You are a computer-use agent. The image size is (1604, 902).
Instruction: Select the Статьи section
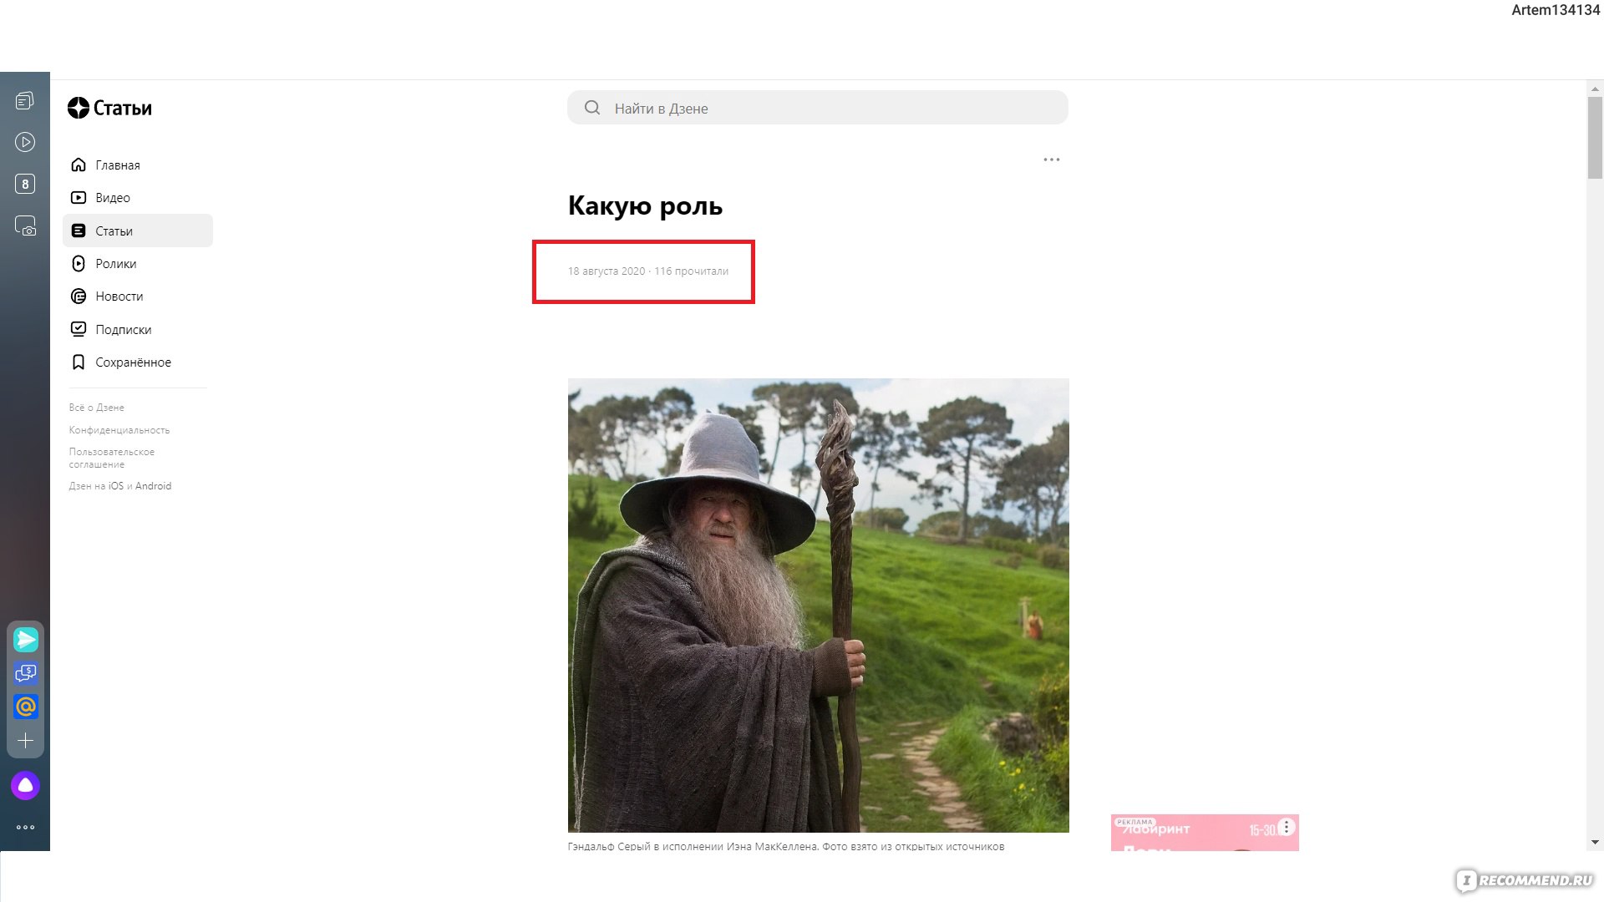click(137, 231)
